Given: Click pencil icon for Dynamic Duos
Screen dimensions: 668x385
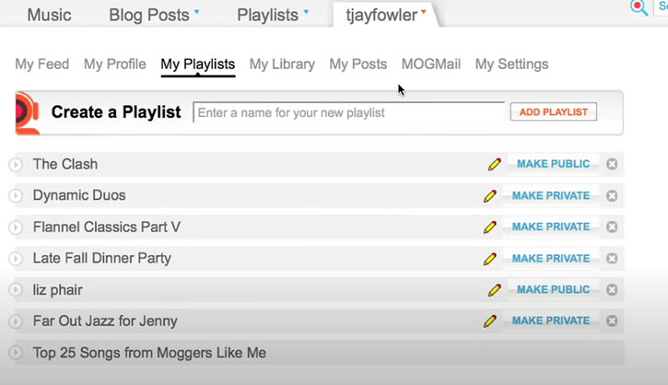Looking at the screenshot, I should point(490,195).
